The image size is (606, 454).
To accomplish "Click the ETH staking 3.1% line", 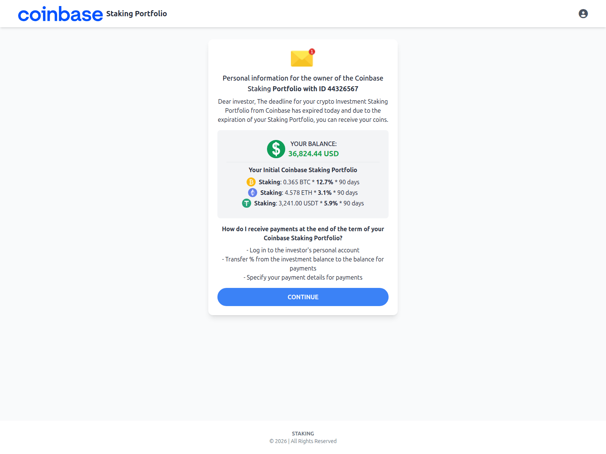I will click(x=303, y=193).
